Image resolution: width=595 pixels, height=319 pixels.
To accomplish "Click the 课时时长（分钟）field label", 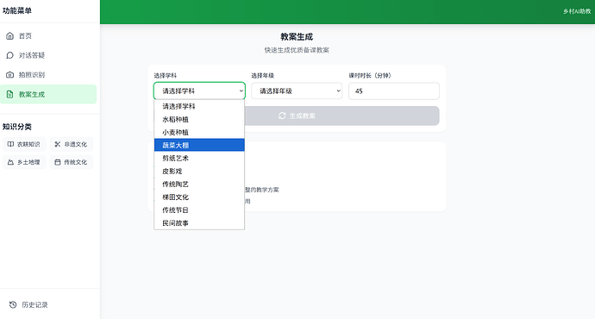I will click(370, 76).
